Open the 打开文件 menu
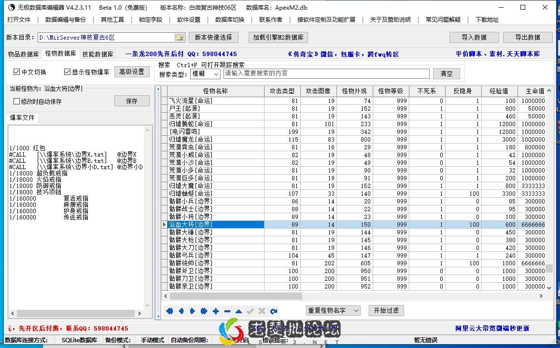This screenshot has width=560, height=348. 19,20
